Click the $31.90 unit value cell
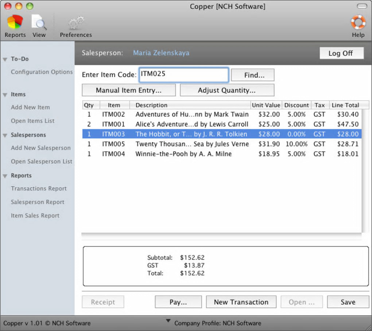This screenshot has width=372, height=331. coord(269,144)
